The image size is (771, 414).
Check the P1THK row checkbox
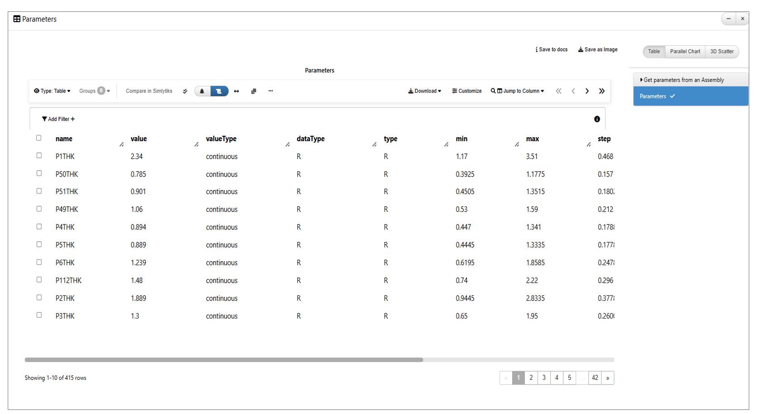click(39, 156)
